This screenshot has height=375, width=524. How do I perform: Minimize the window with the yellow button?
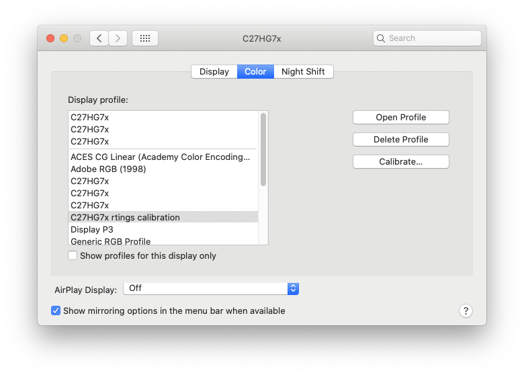point(64,38)
